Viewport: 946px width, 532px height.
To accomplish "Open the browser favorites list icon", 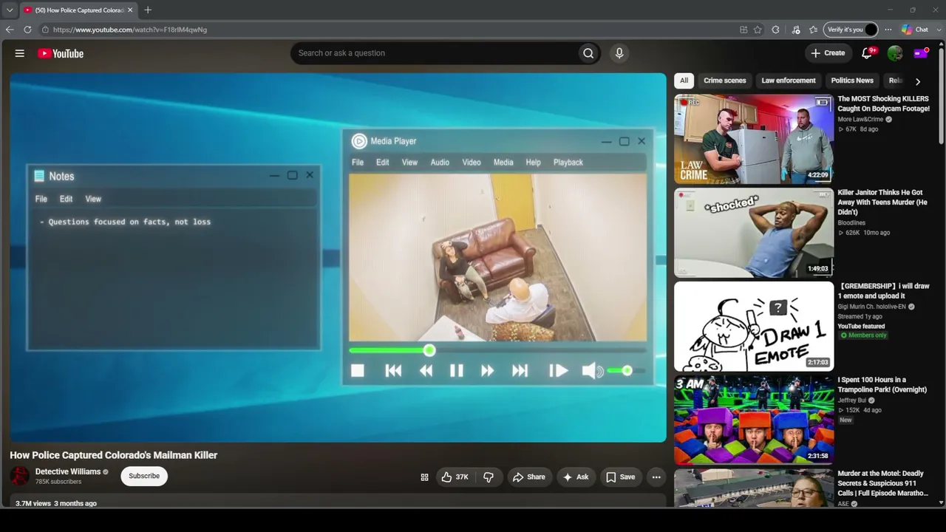I will coord(813,30).
